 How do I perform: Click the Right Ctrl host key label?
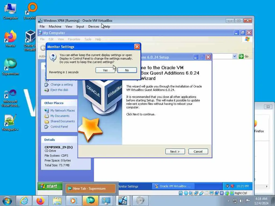click(241, 193)
